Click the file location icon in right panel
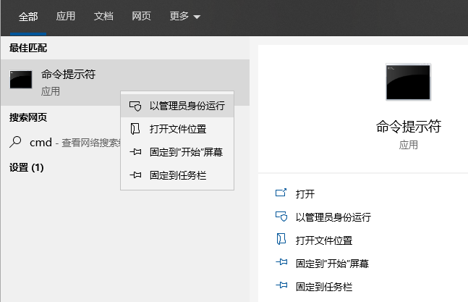The image size is (468, 302). [x=281, y=240]
